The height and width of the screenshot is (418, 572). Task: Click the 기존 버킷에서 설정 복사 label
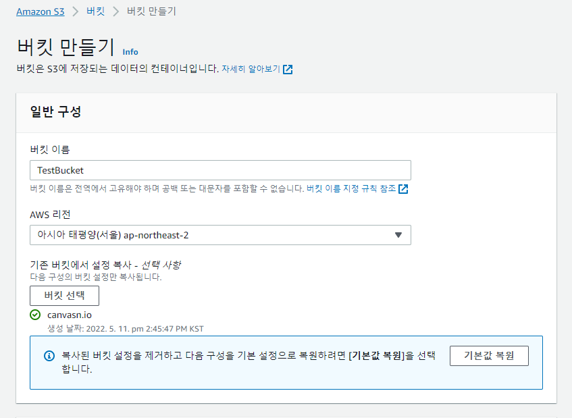105,265
